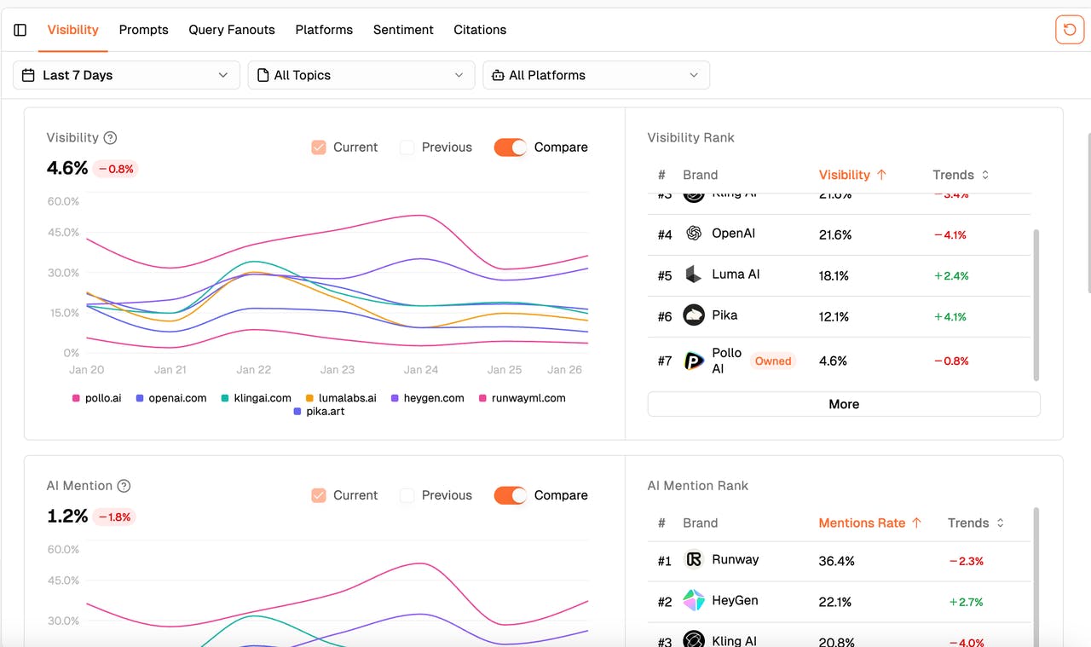Click Pika's 12.1% visibility value
Viewport: 1091px width, 647px height.
[834, 316]
